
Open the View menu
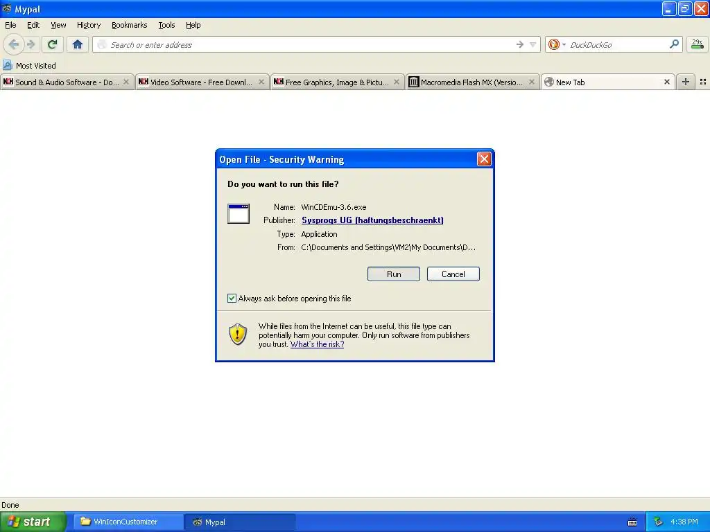(58, 25)
